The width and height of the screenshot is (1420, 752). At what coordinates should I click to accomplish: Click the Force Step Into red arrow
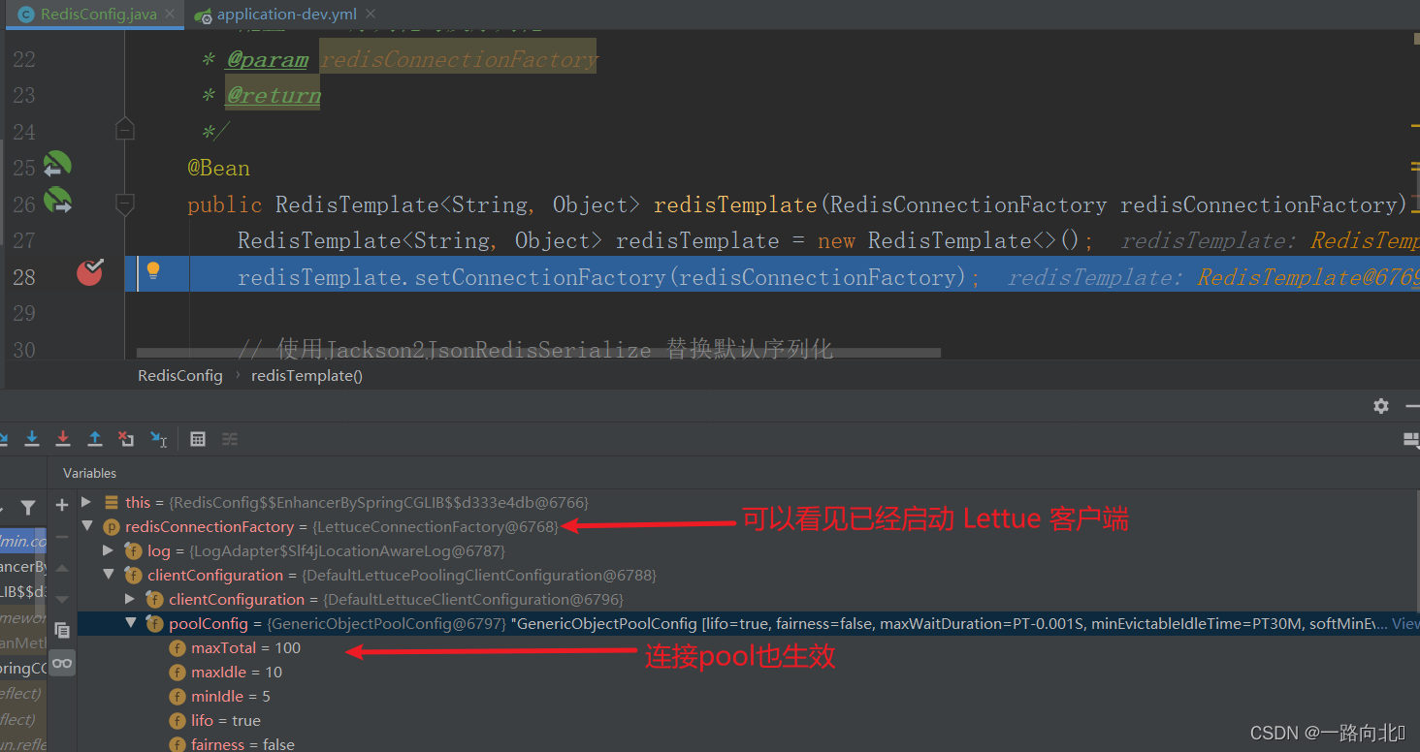tap(63, 439)
